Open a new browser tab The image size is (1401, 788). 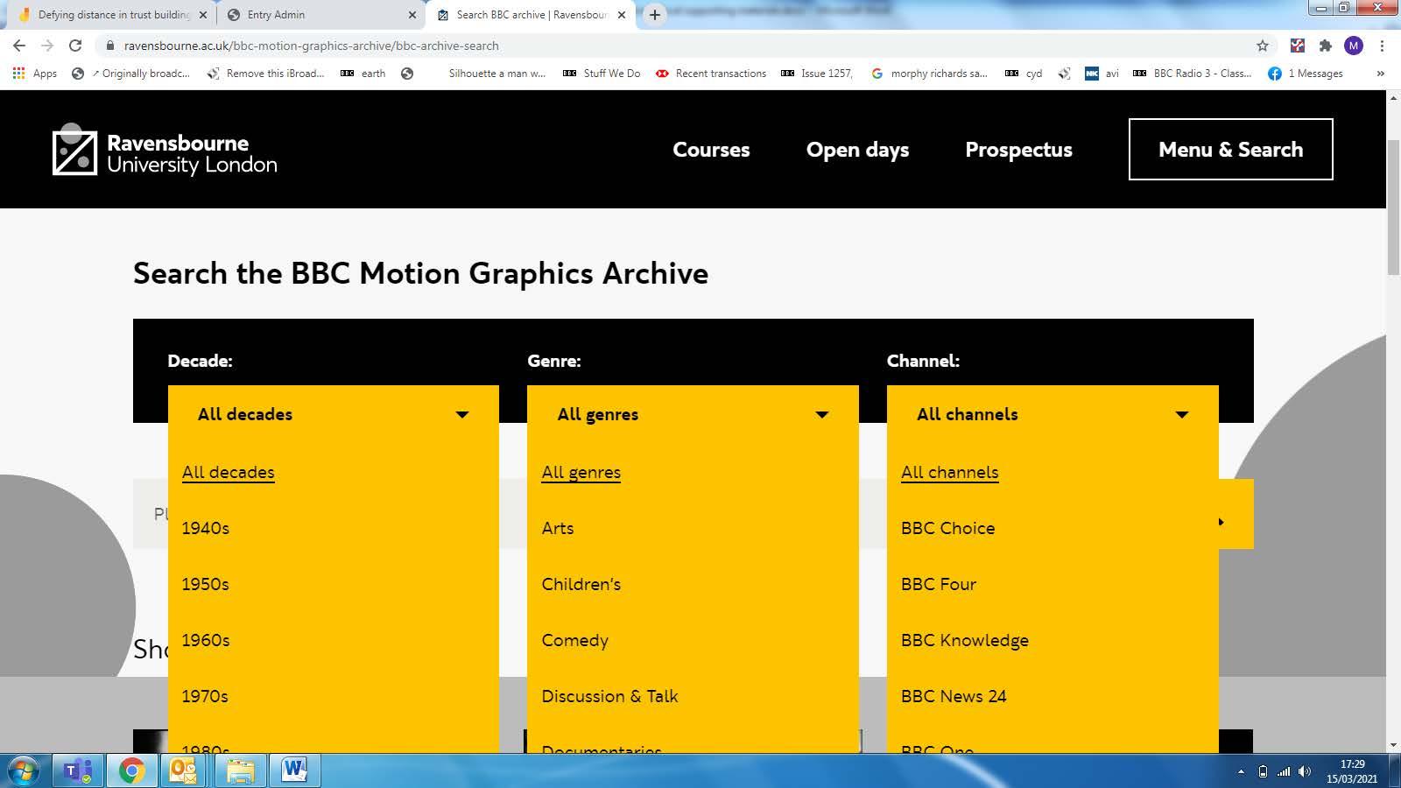(x=654, y=15)
